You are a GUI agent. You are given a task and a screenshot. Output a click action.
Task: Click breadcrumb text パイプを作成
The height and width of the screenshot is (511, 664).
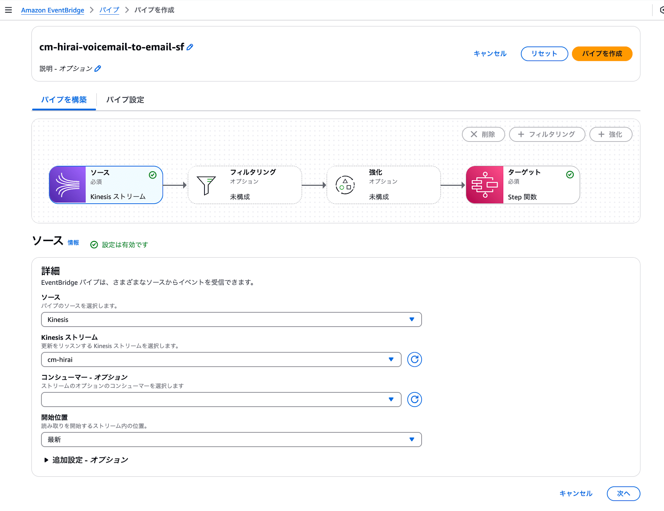coord(154,10)
